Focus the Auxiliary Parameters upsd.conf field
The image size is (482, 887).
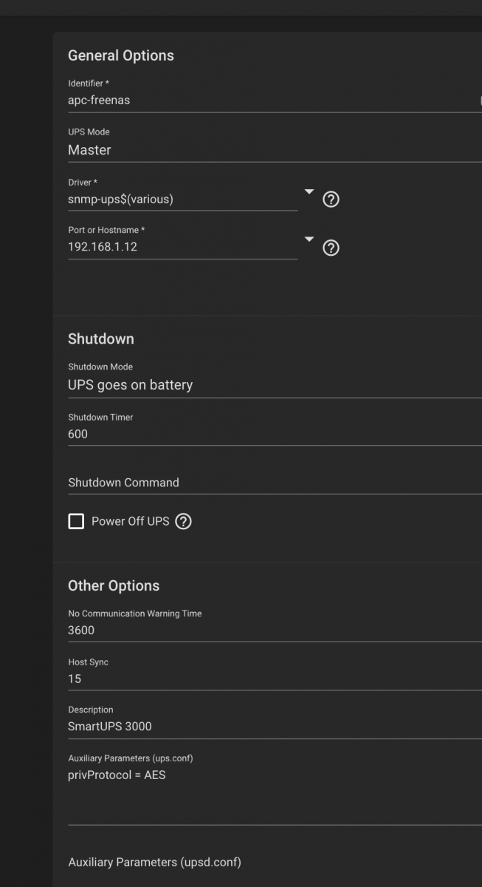[275, 863]
